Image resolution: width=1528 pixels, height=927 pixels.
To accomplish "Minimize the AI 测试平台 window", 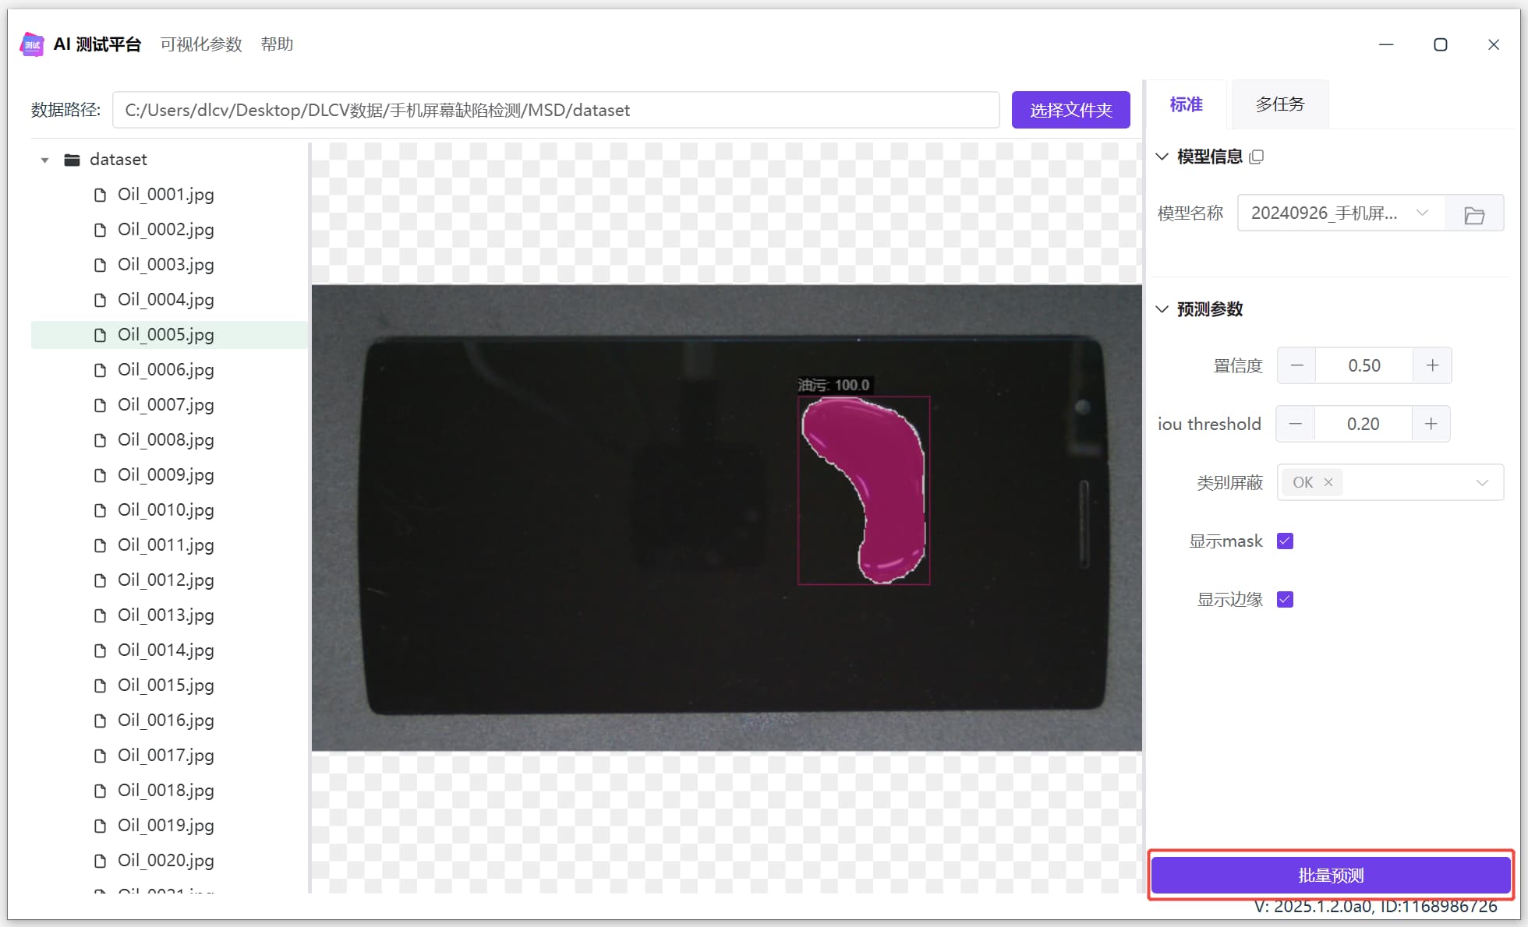I will coord(1386,44).
